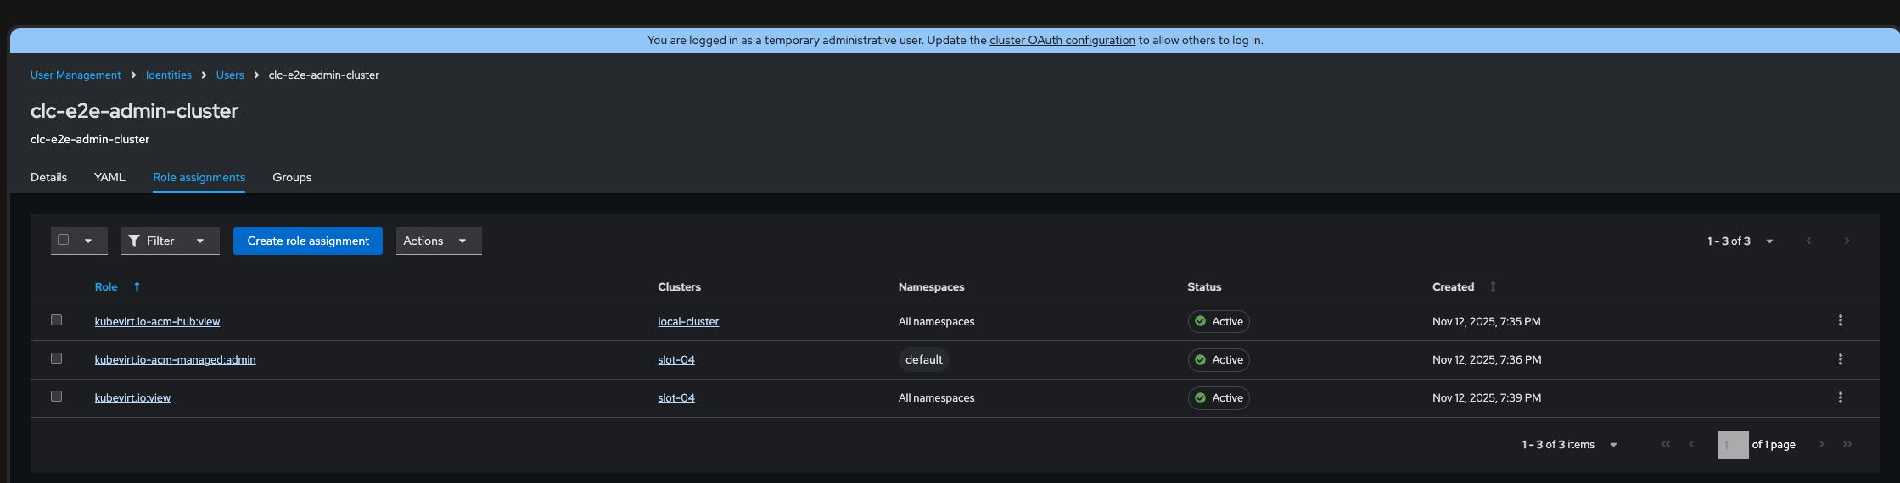The height and width of the screenshot is (483, 1900).
Task: Open the Groups tab
Action: point(292,177)
